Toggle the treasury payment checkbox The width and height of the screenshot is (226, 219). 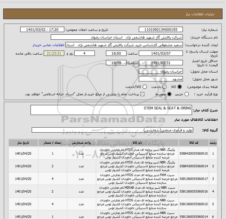(x=143, y=94)
